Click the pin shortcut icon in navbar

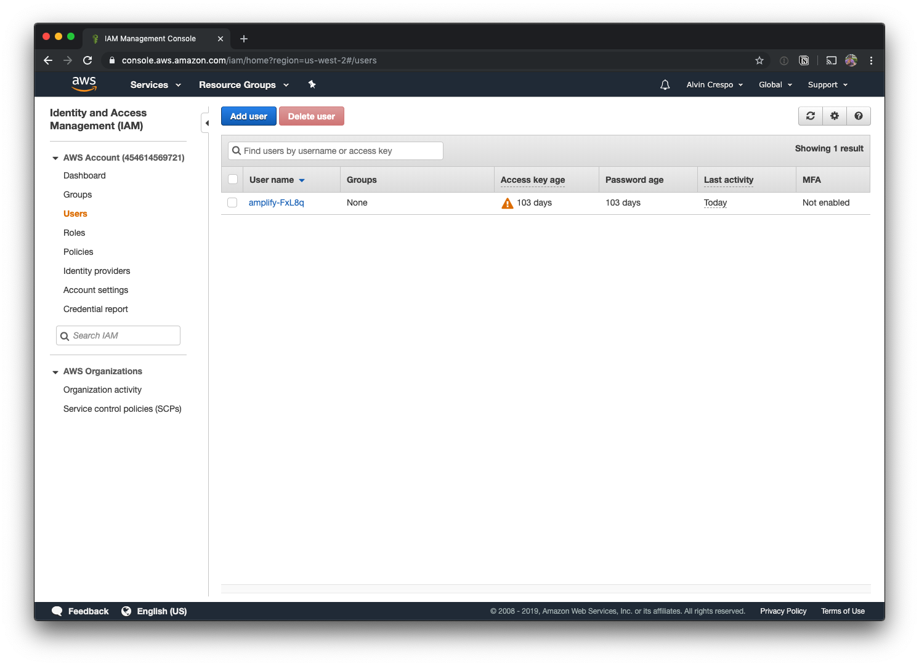(x=312, y=85)
